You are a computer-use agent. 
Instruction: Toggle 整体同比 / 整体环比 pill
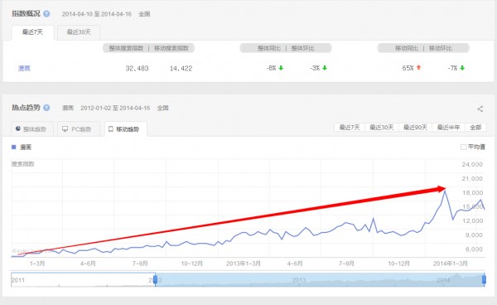pyautogui.click(x=286, y=48)
